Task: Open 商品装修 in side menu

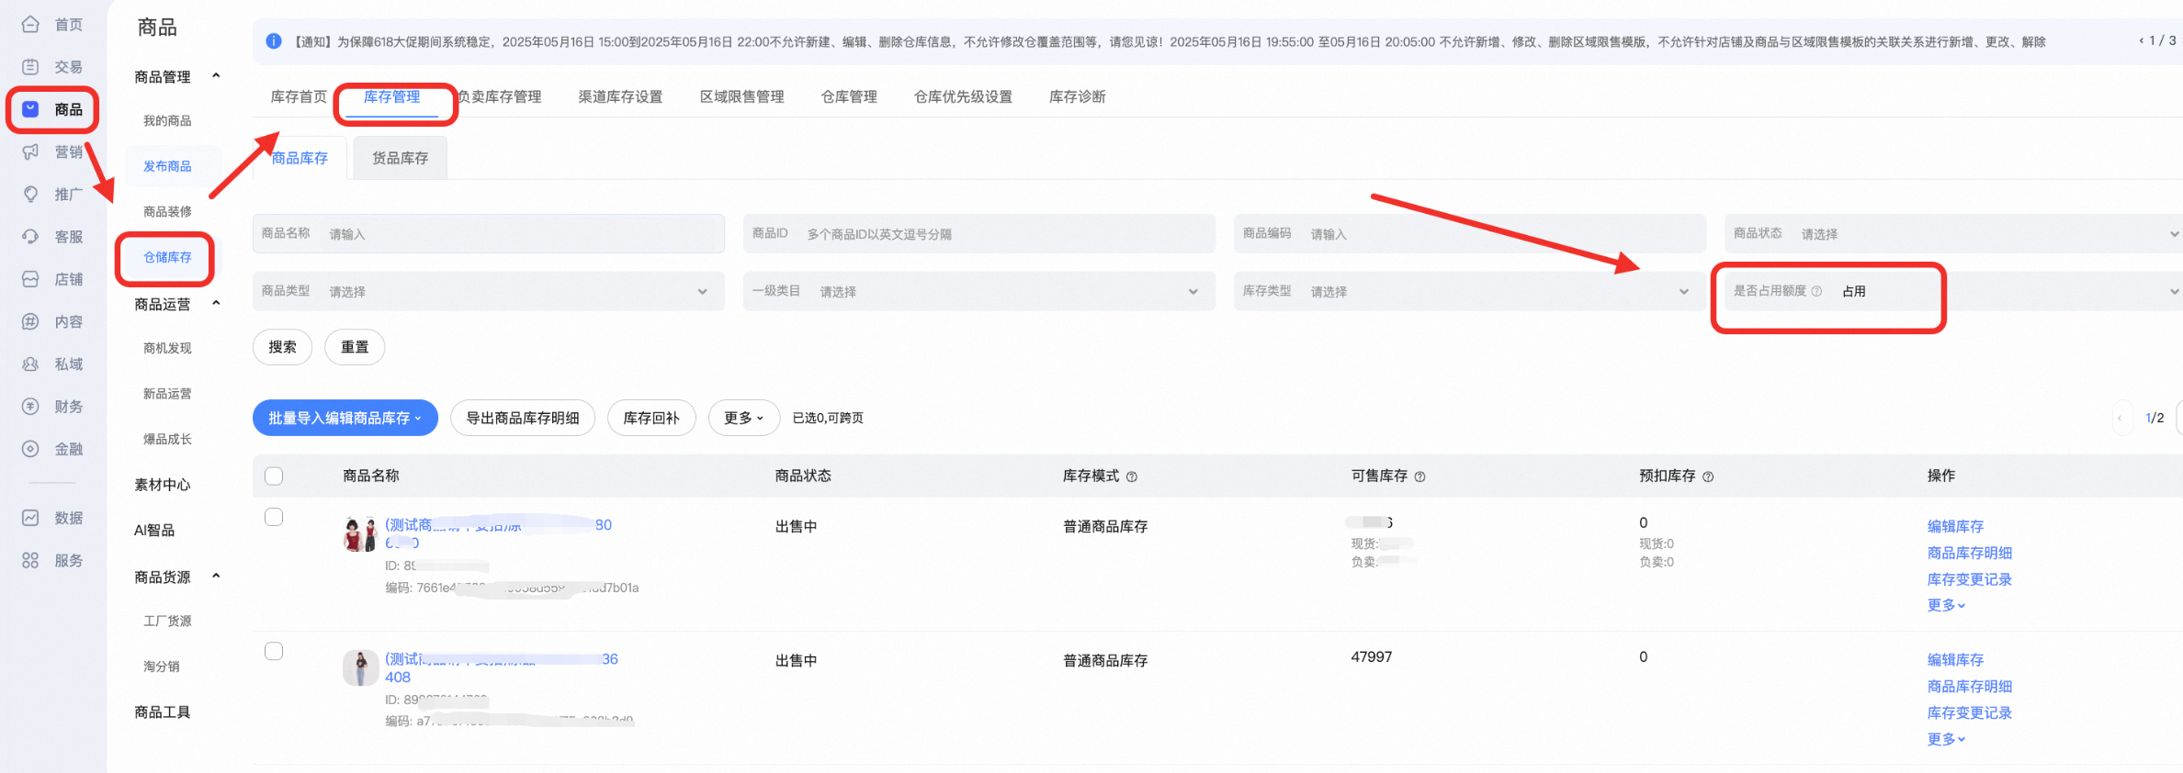Action: pos(167,211)
